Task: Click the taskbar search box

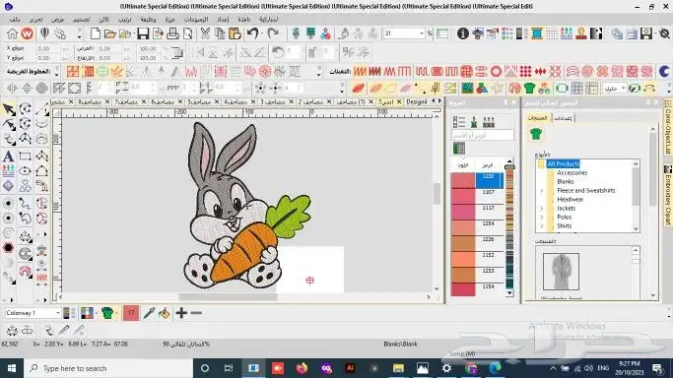Action: tap(108, 368)
